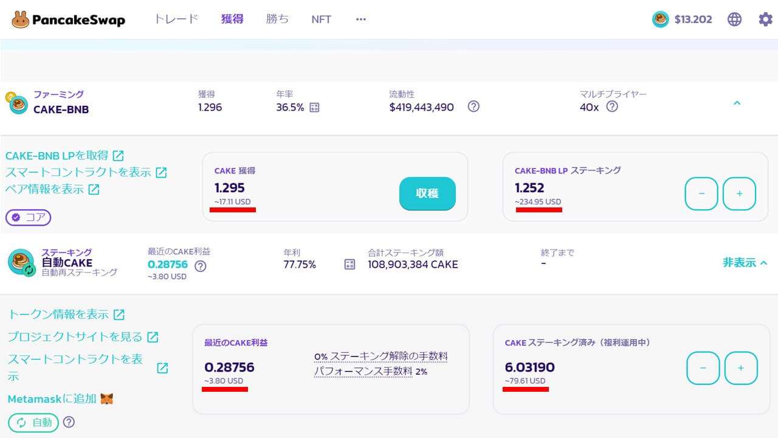Open CAKE-BNB LPを取得 link
Viewport: 778px width, 438px height.
[64, 156]
